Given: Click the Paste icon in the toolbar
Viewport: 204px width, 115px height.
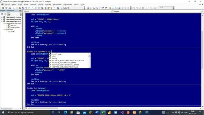Looking at the screenshot, I should point(20,8).
